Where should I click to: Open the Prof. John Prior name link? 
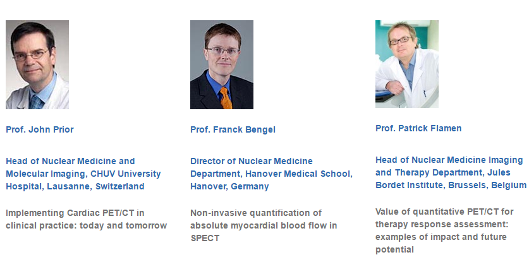[x=40, y=129]
